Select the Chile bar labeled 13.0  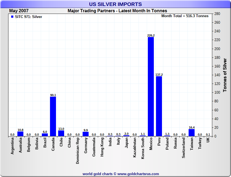[x=61, y=133]
